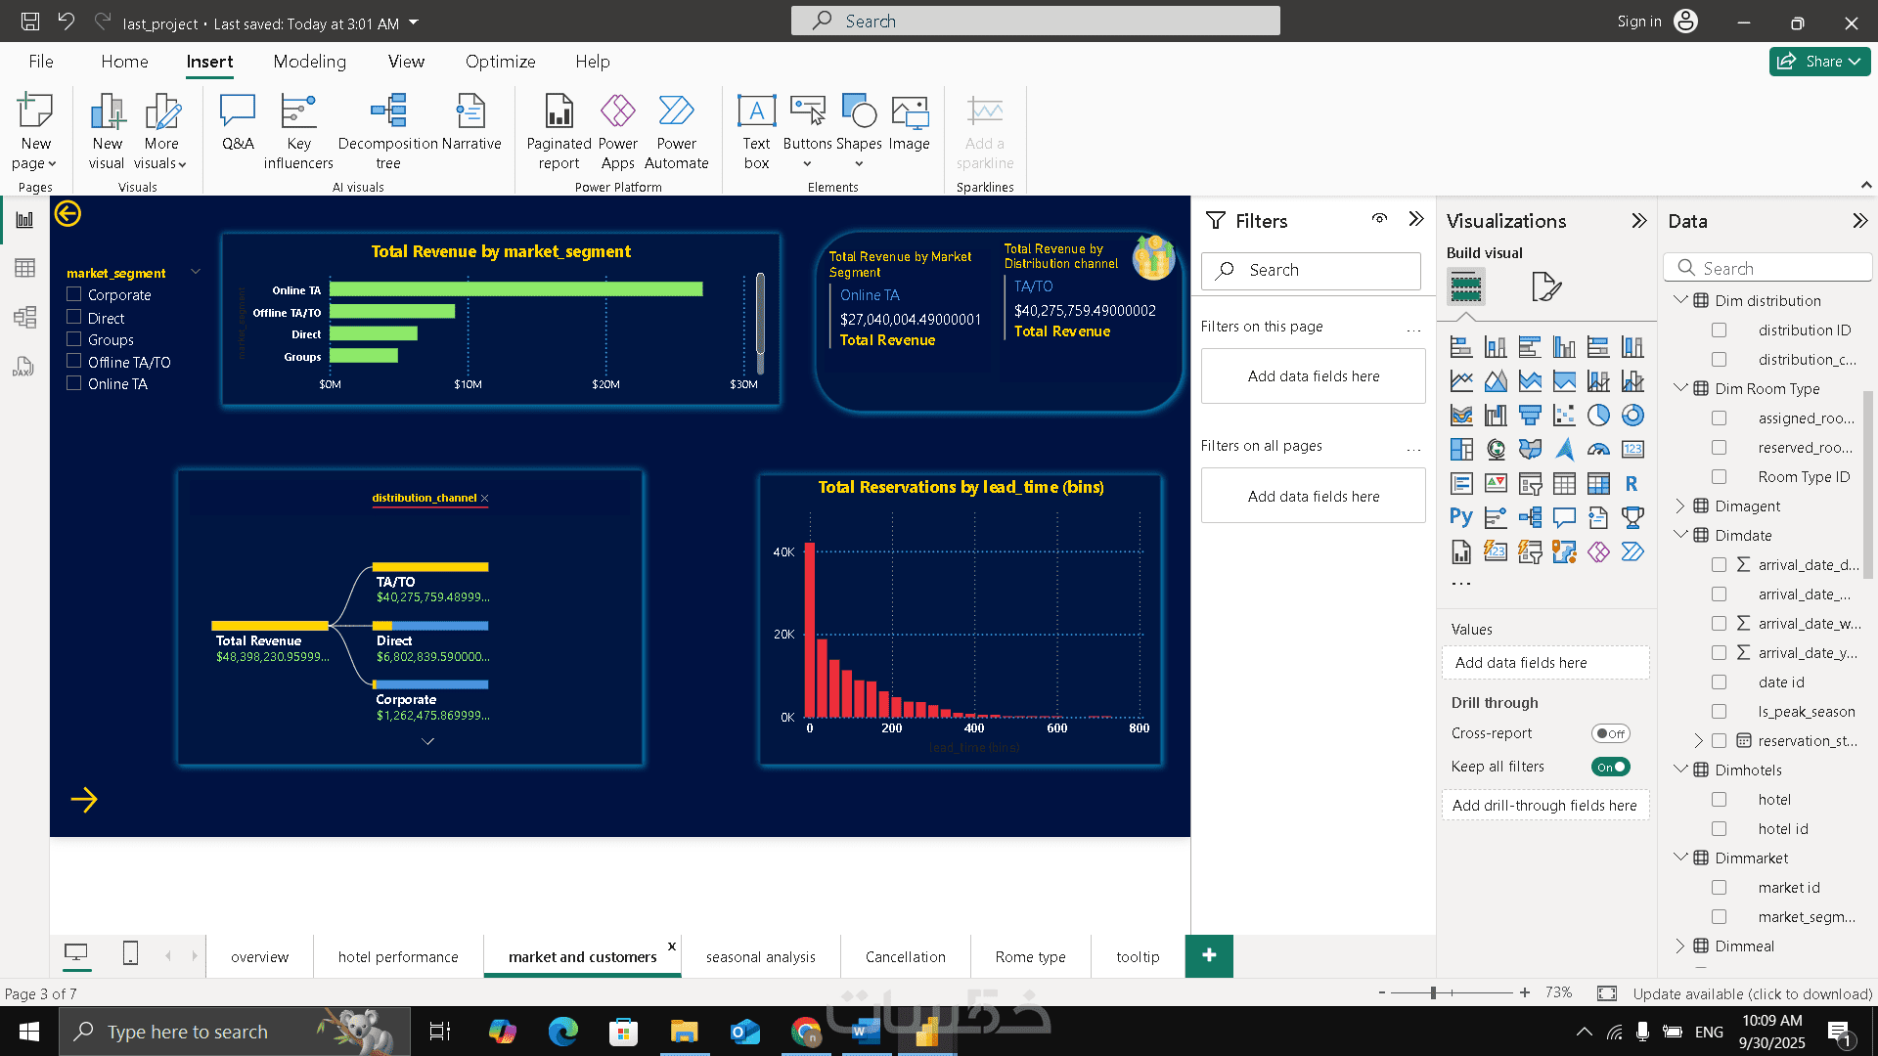Click the Filters pane search field

1311,270
